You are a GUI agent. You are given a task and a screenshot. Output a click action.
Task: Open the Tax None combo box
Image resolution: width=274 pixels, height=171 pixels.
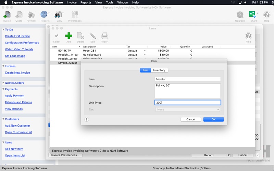click(187, 109)
